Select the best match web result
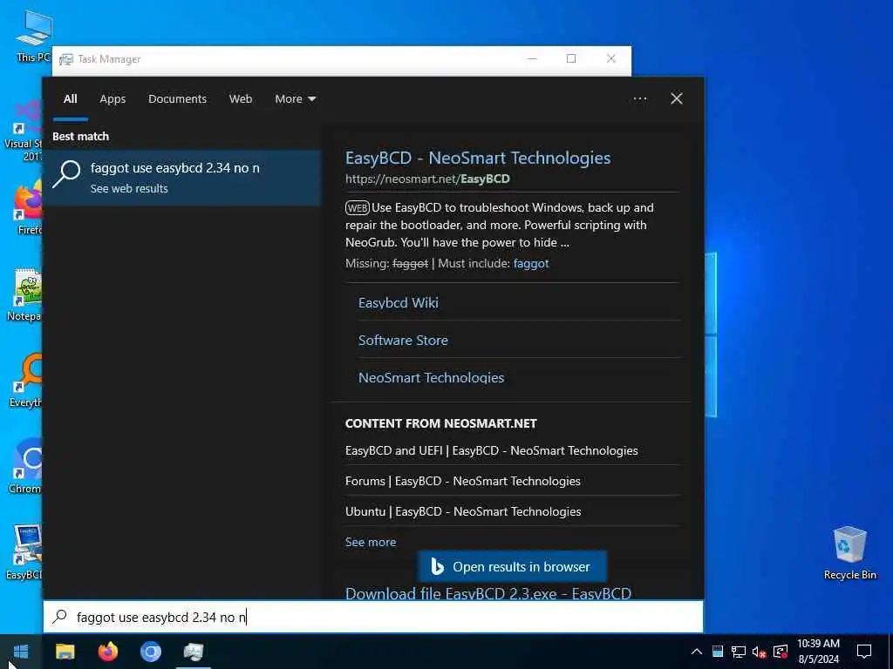This screenshot has height=669, width=893. (182, 178)
